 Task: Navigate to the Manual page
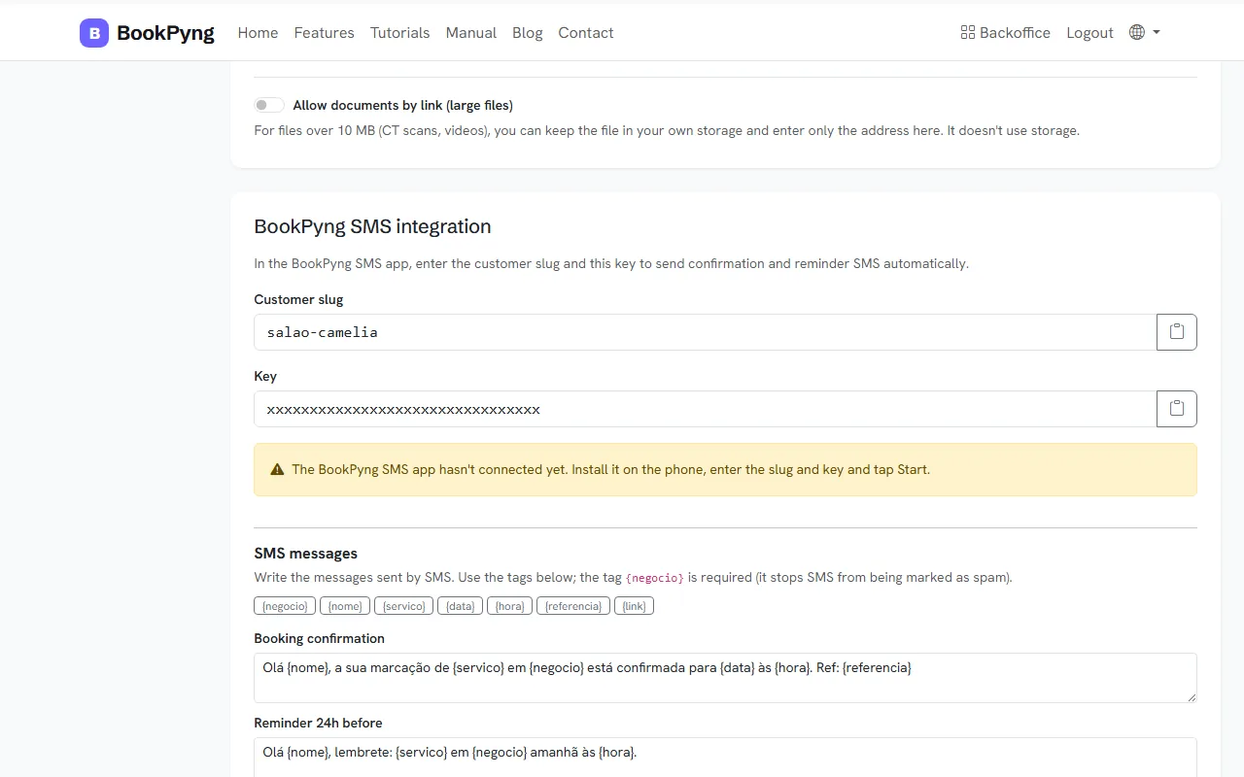tap(471, 33)
